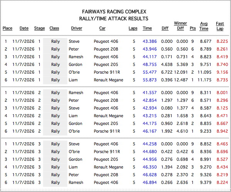Image resolution: width=231 pixels, height=192 pixels.
Task: Click the Avg Time column header
Action: click(204, 26)
